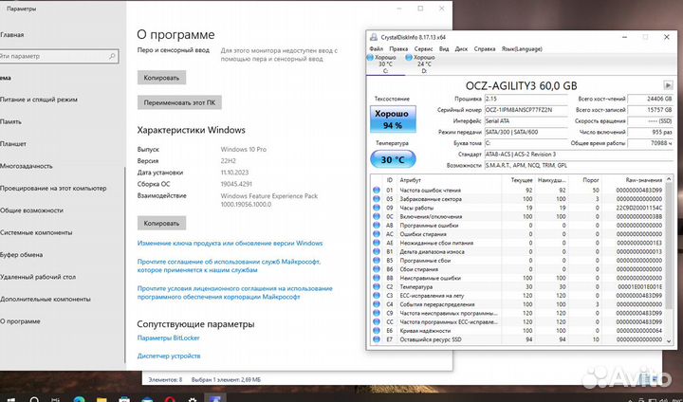Click the status orb for Дельта диапазона износа
The height and width of the screenshot is (402, 683).
(377, 251)
